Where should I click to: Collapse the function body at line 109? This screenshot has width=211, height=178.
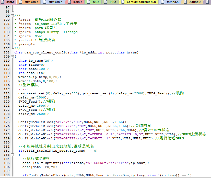(12, 57)
